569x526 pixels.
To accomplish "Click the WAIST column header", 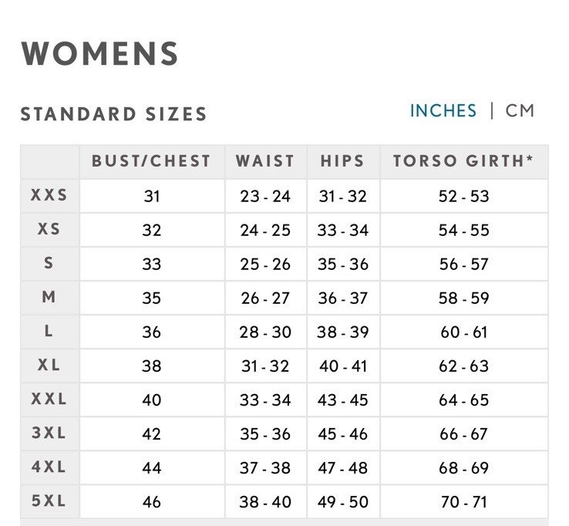I will (x=265, y=161).
